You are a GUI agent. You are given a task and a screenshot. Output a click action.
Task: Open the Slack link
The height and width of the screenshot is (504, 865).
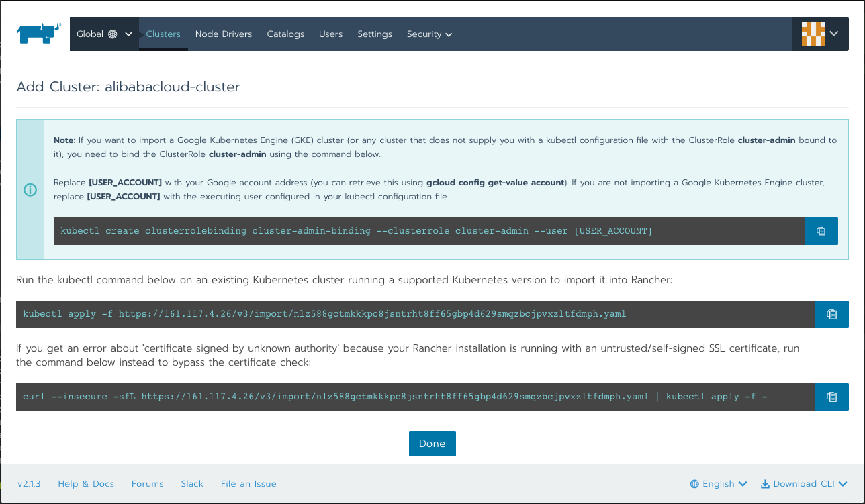[192, 483]
